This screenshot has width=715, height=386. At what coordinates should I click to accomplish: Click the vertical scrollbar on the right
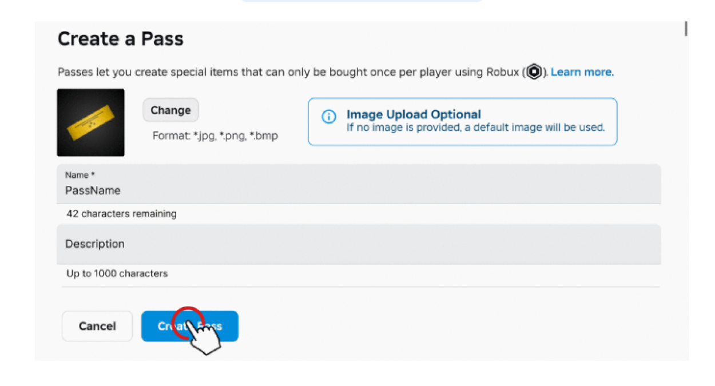pyautogui.click(x=686, y=29)
